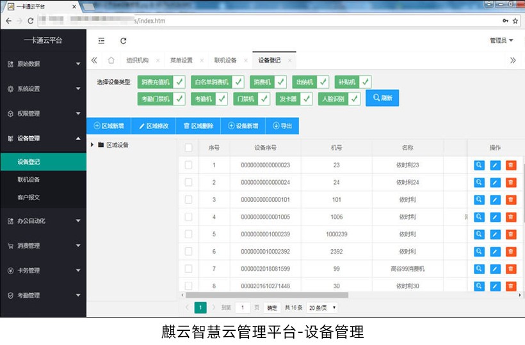
Task: Toggle the sidebar collapse menu icon
Action: [x=101, y=40]
